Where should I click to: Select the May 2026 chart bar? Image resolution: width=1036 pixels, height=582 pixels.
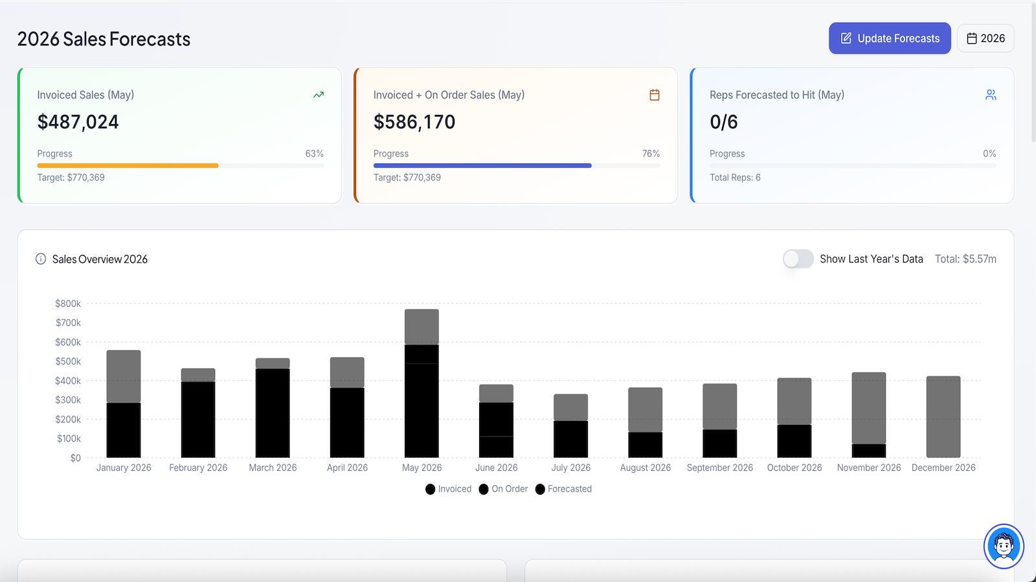pos(422,383)
